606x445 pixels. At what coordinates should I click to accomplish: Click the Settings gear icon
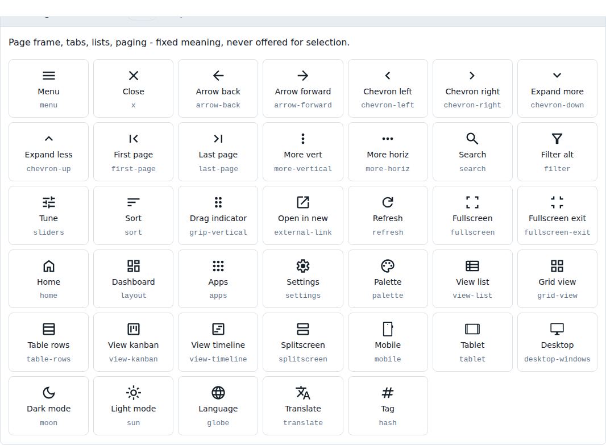point(303,266)
